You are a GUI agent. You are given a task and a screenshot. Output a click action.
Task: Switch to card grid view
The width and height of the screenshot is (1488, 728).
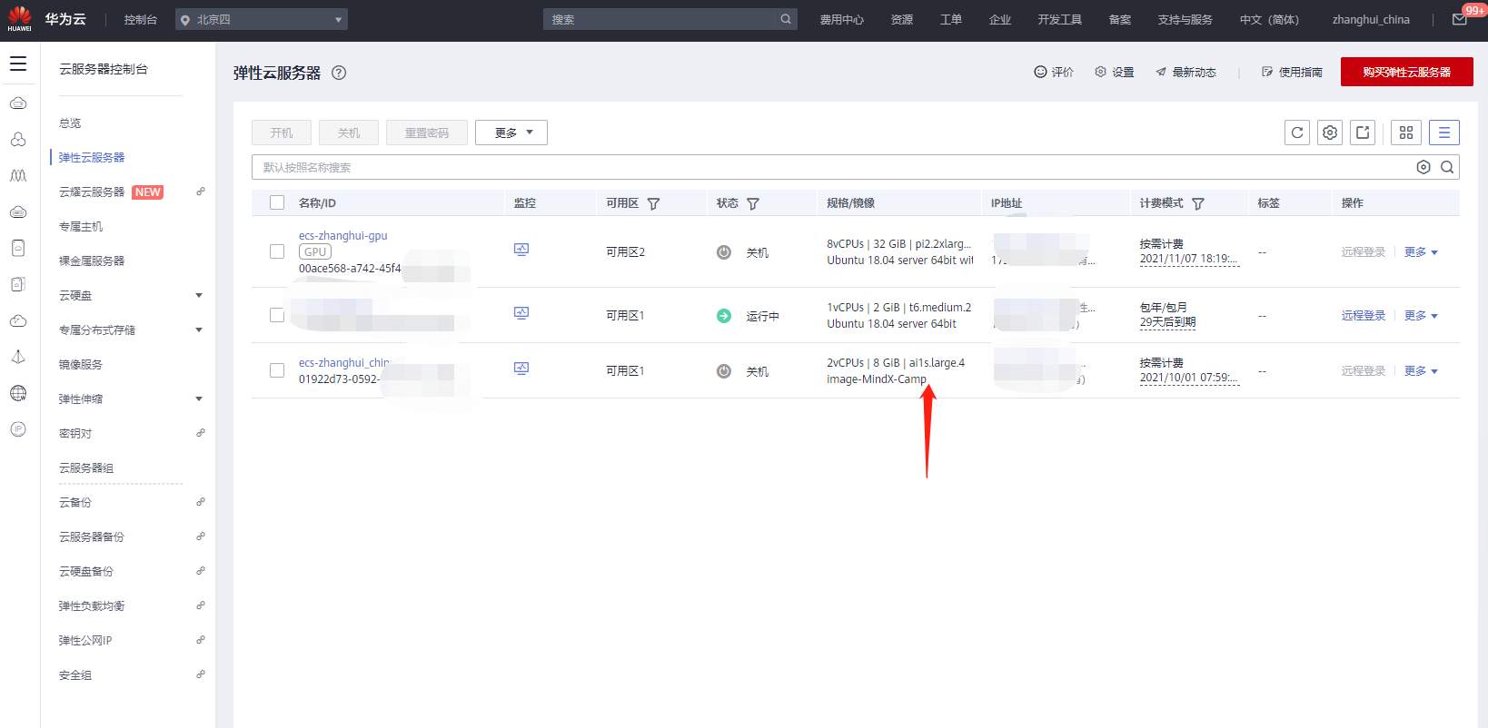1406,133
